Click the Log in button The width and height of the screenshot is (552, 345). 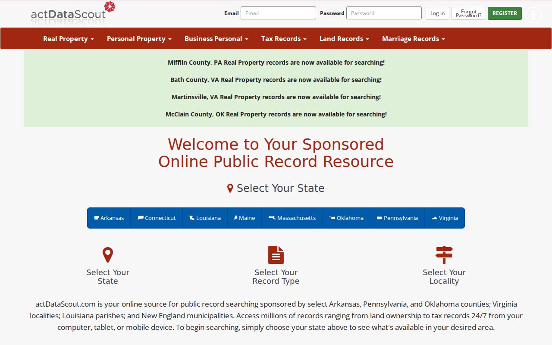tap(437, 13)
